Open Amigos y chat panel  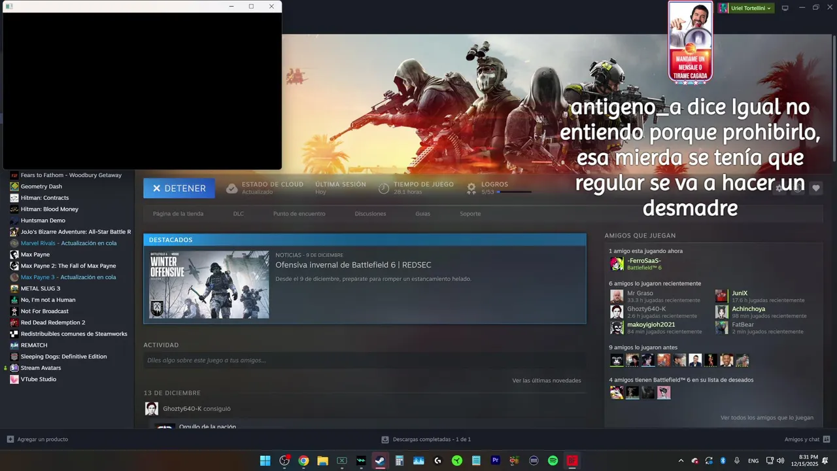pyautogui.click(x=807, y=440)
